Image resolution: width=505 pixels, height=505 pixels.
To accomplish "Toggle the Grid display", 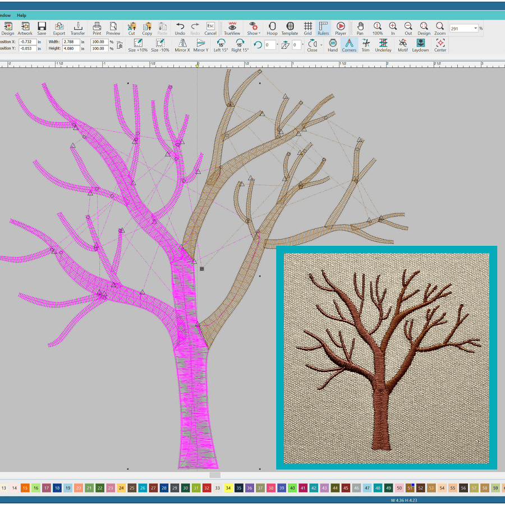I will point(307,29).
